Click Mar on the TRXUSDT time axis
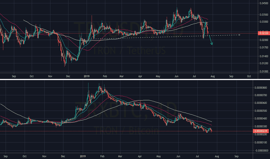 [122, 76]
